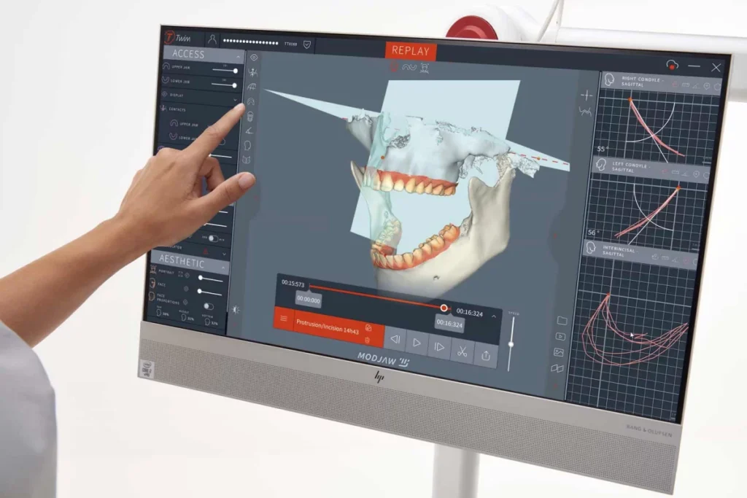Viewport: 747px width, 498px height.
Task: Click the image gallery icon on the right sidebar
Action: click(559, 352)
